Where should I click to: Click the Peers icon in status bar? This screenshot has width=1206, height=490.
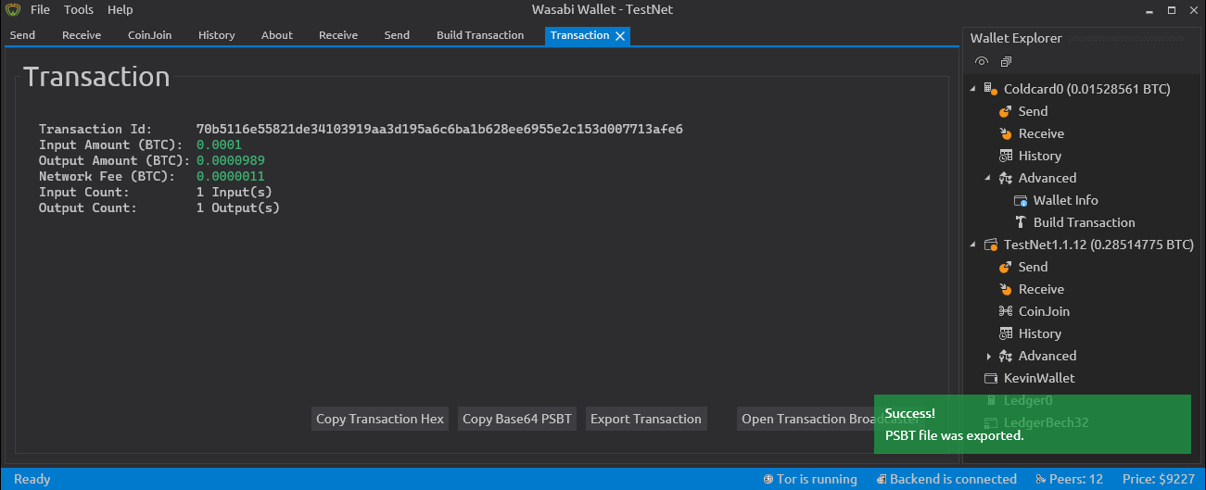(1040, 479)
